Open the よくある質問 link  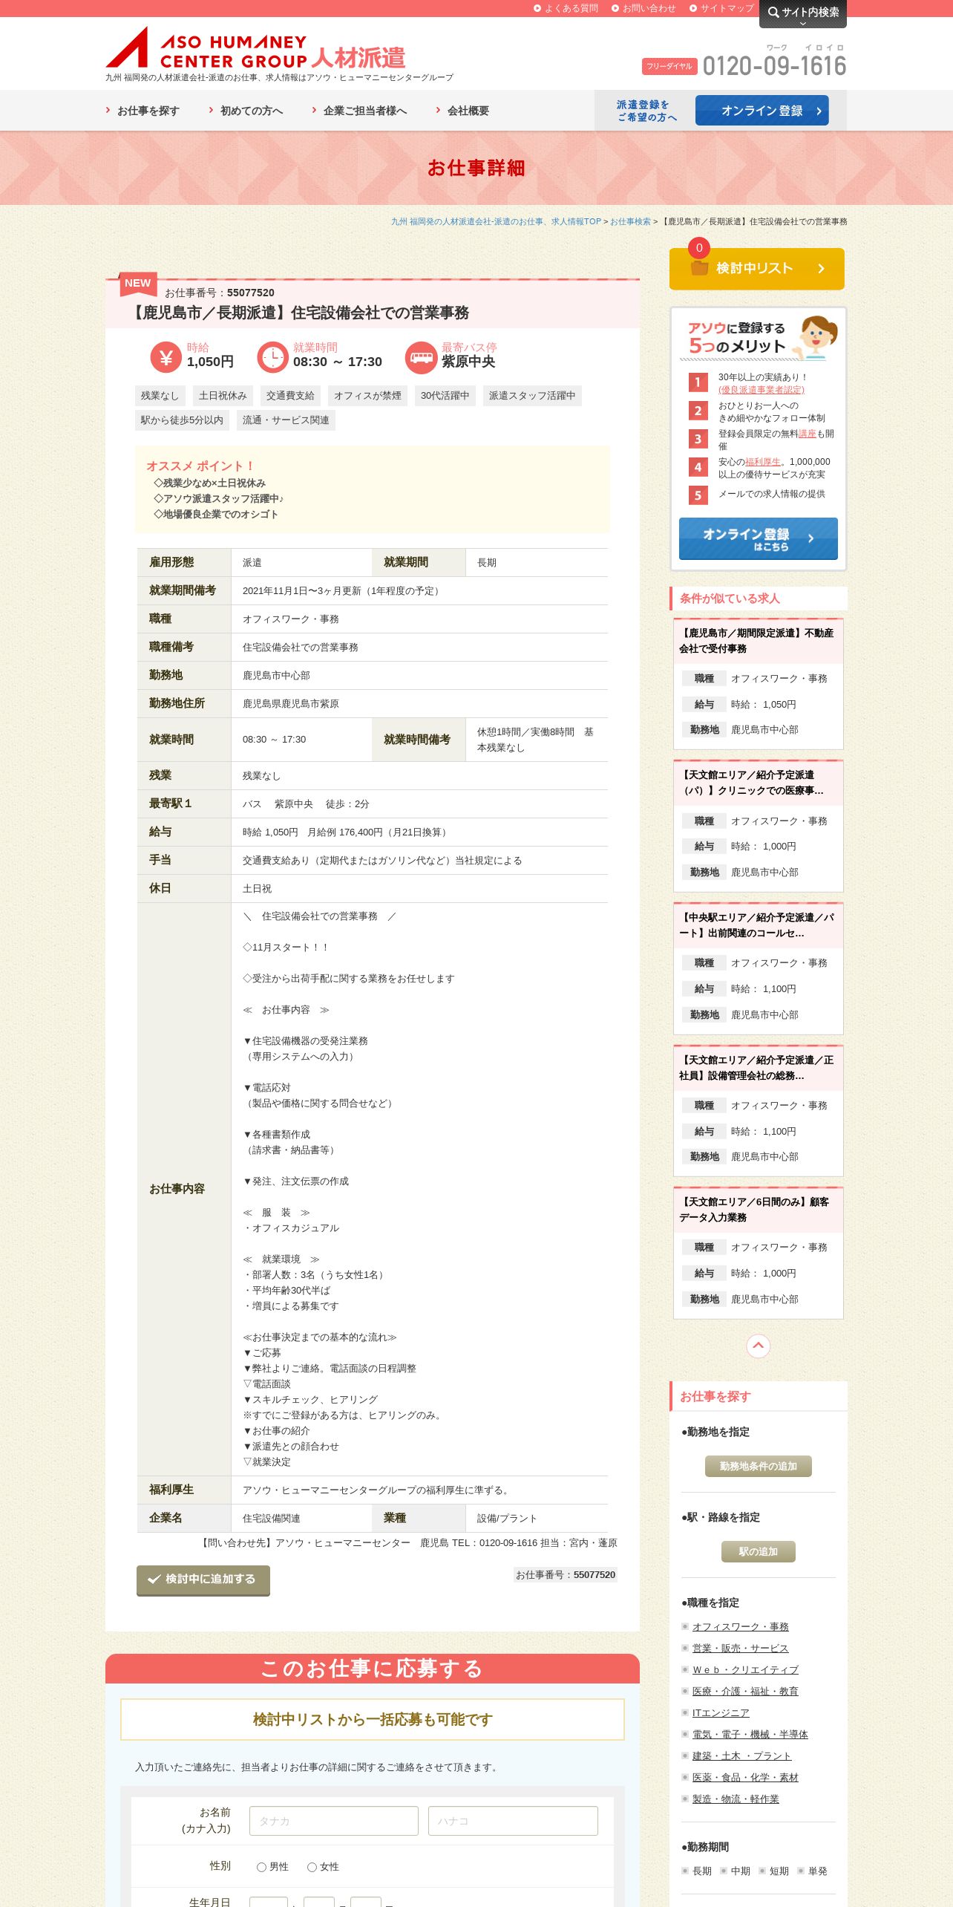[x=566, y=8]
